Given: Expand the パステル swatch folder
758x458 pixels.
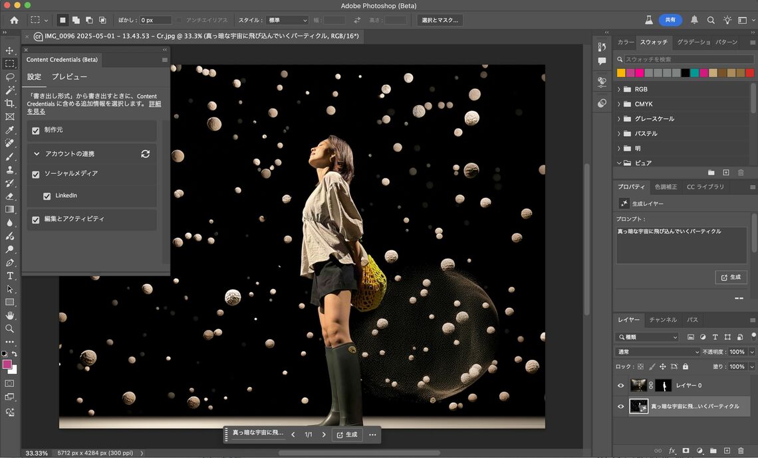Looking at the screenshot, I should 619,133.
